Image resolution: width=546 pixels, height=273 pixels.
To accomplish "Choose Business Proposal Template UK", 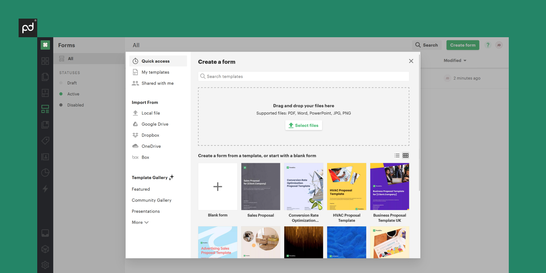I will click(390, 186).
